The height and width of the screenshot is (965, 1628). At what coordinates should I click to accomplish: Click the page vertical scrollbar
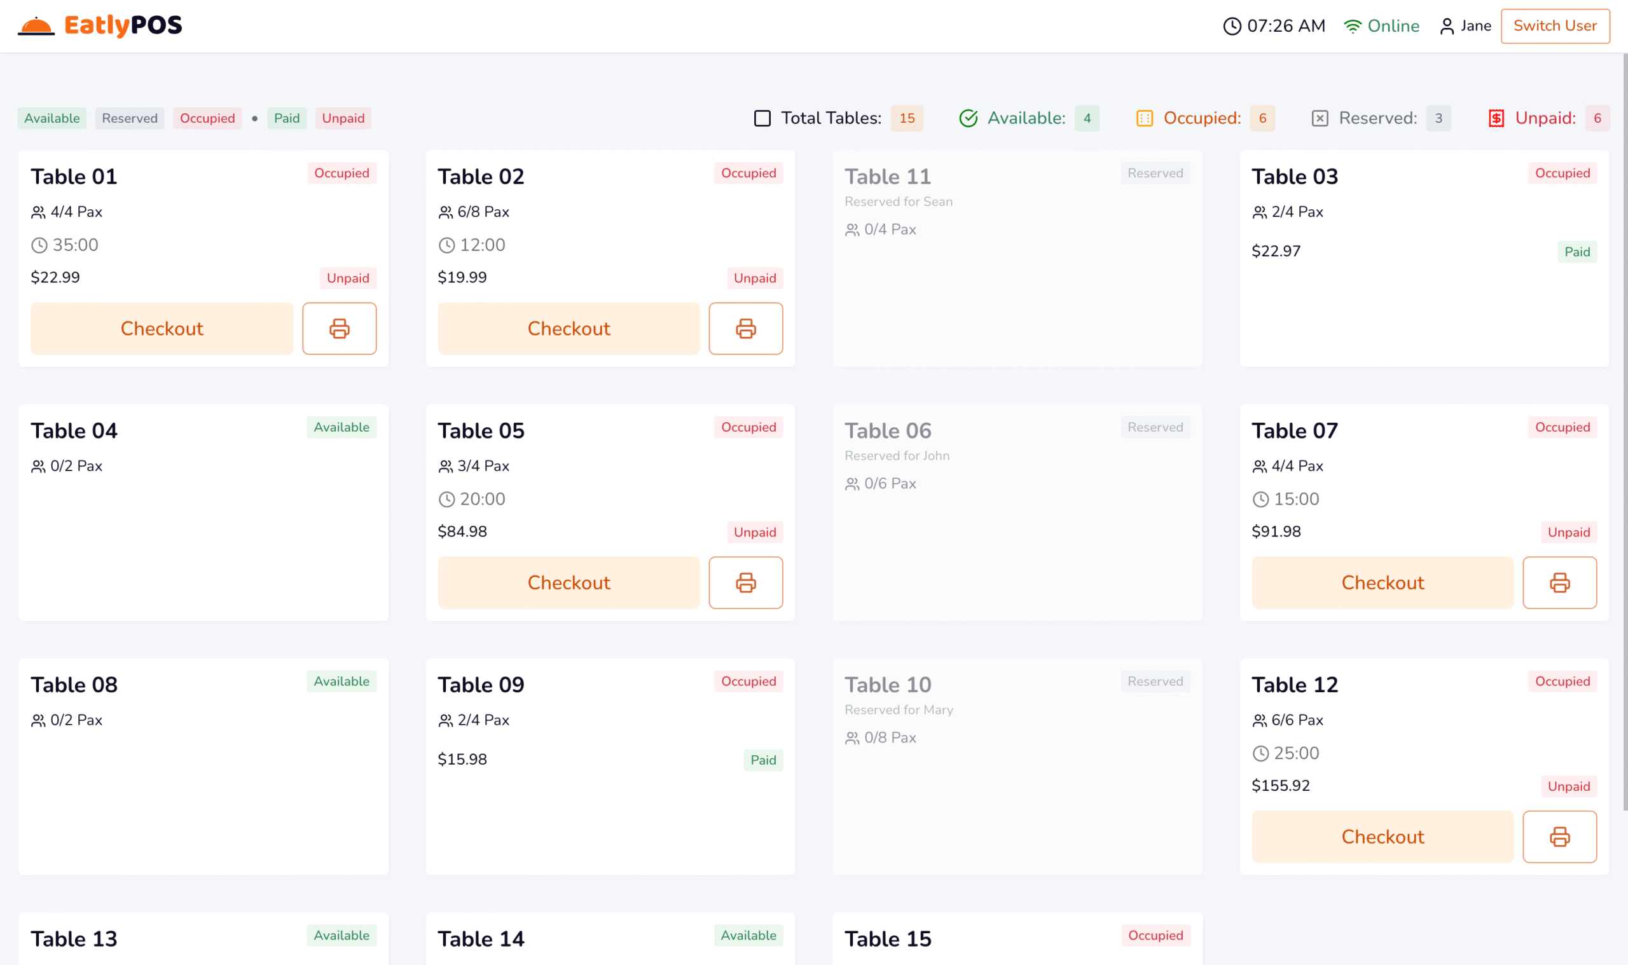[1625, 432]
